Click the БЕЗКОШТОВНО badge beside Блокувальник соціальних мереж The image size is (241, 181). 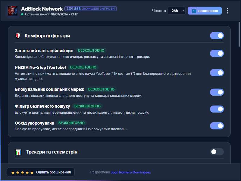coord(101,89)
